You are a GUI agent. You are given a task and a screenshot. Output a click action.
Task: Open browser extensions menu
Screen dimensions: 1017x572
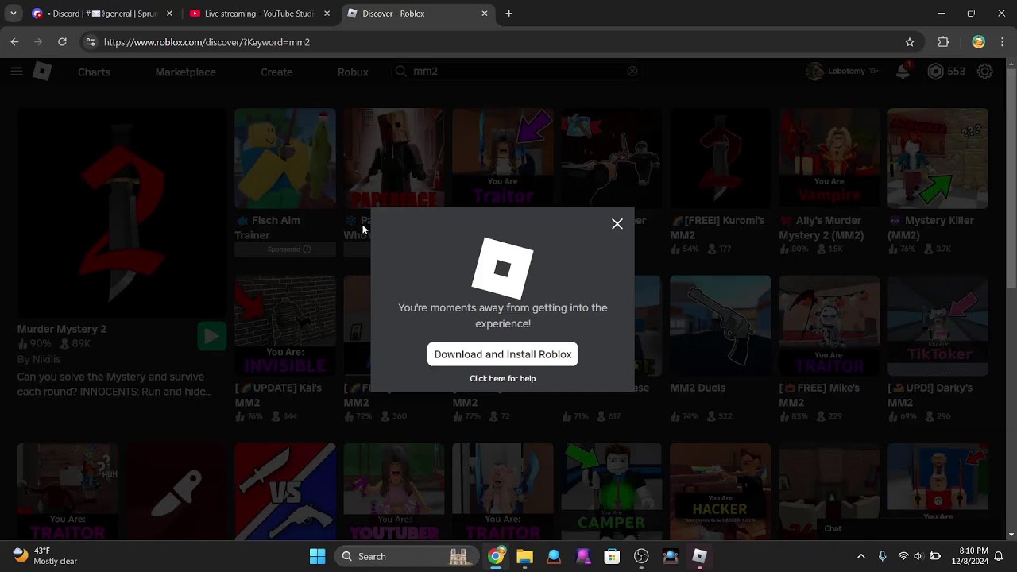pyautogui.click(x=944, y=42)
